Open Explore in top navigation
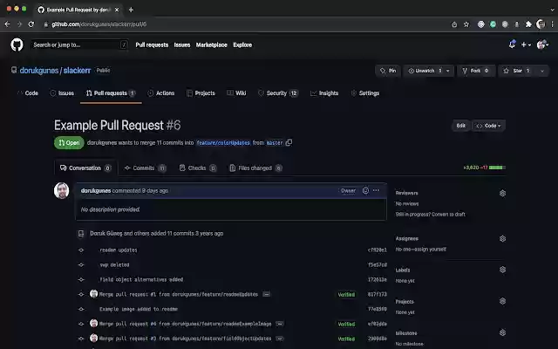Image resolution: width=558 pixels, height=349 pixels. (x=242, y=44)
